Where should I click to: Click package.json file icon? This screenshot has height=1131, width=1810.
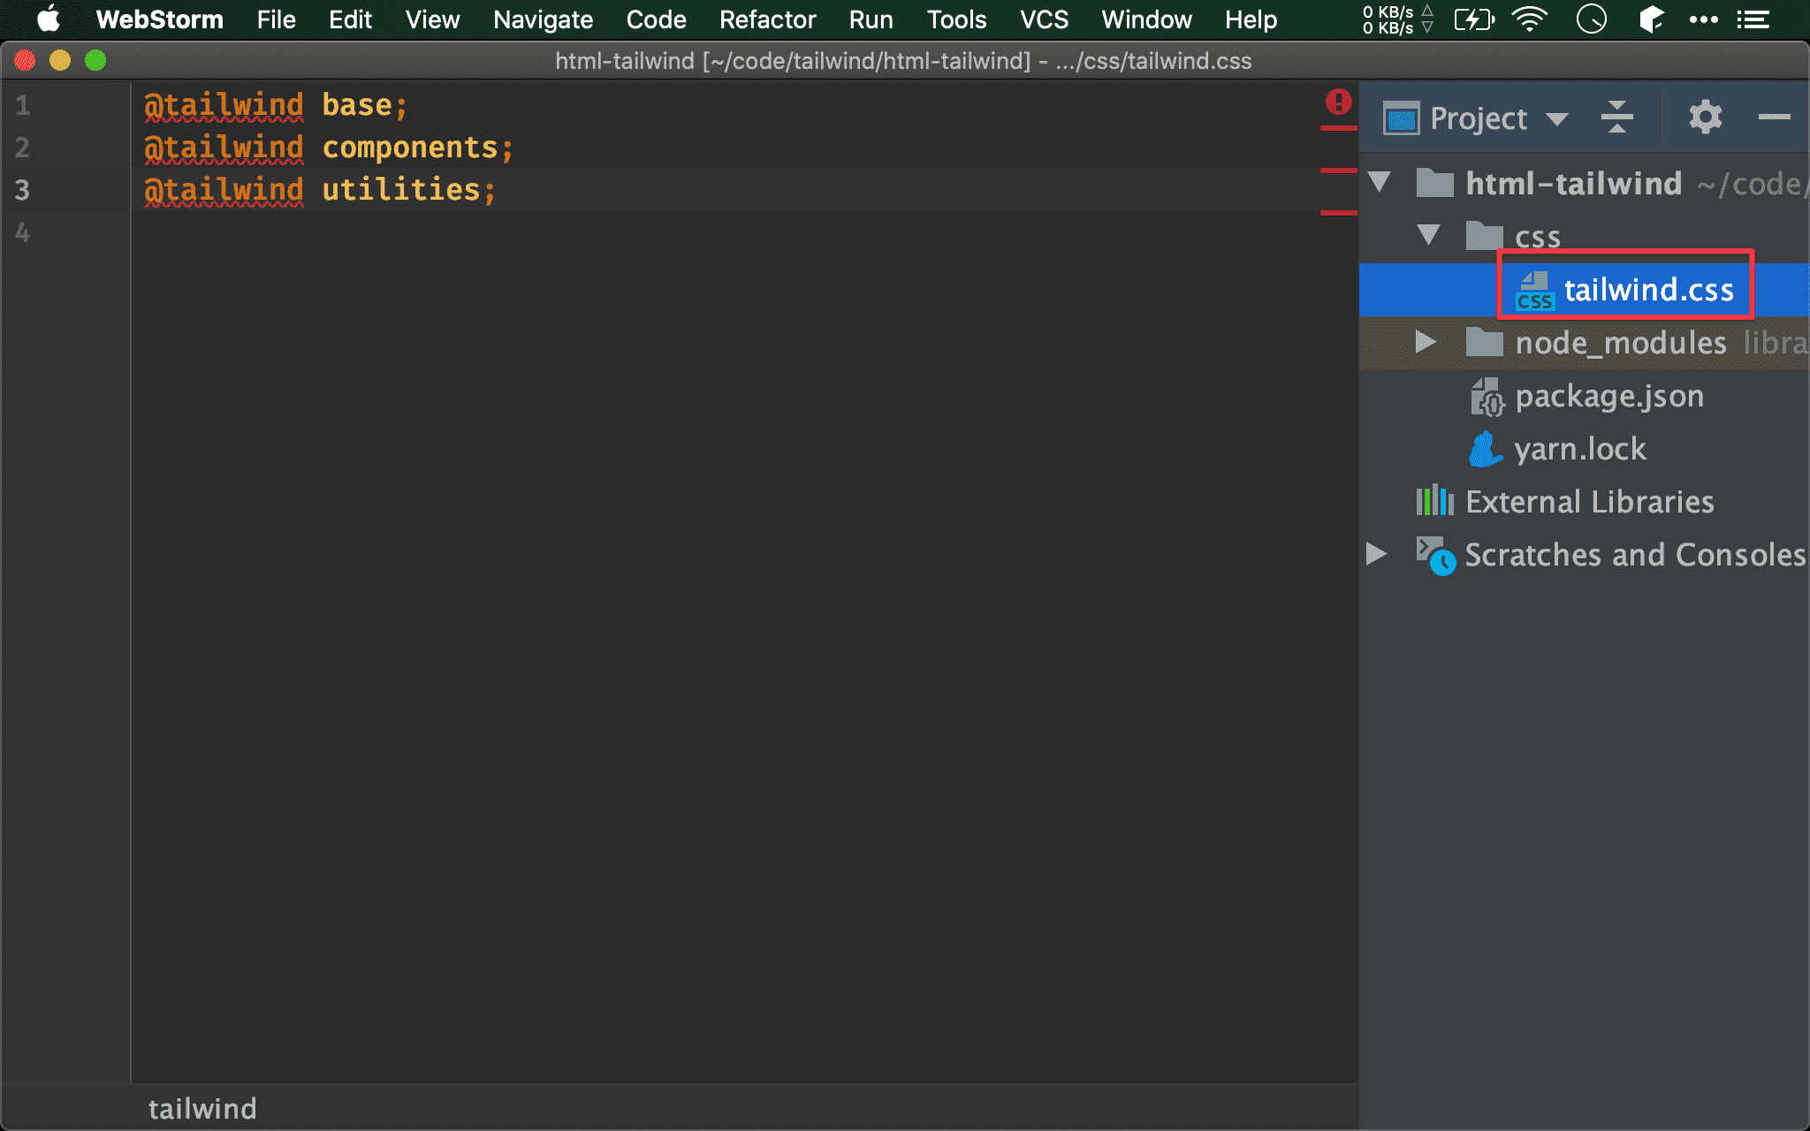coord(1487,396)
